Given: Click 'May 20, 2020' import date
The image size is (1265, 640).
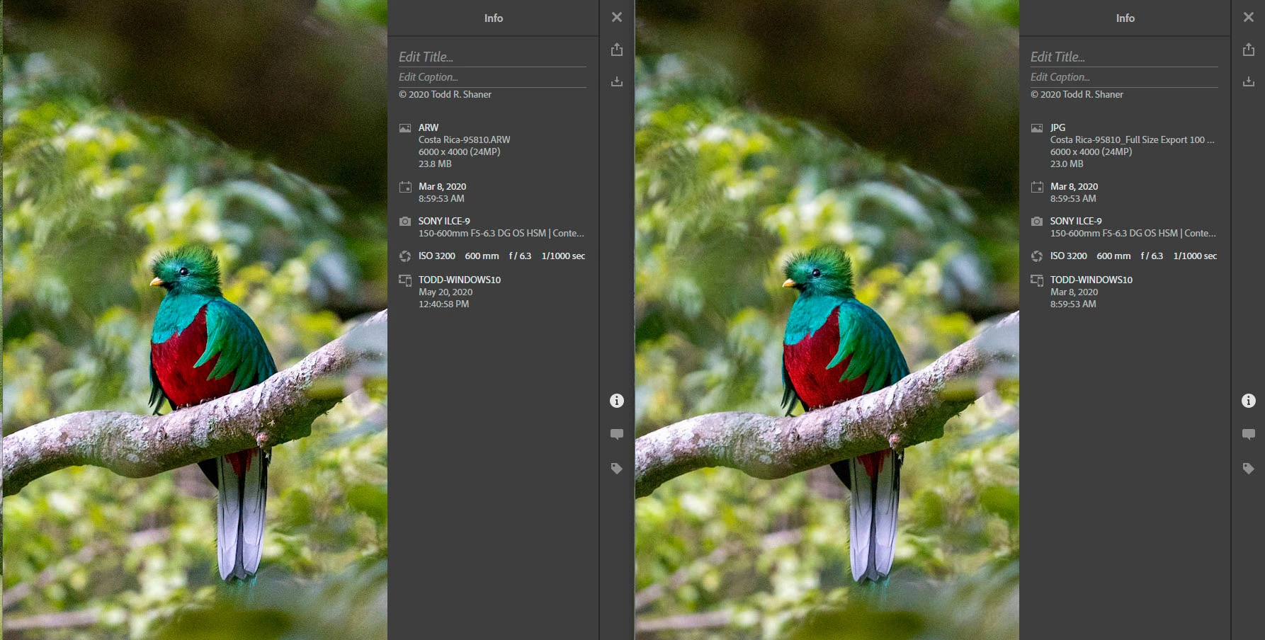Looking at the screenshot, I should coord(446,292).
